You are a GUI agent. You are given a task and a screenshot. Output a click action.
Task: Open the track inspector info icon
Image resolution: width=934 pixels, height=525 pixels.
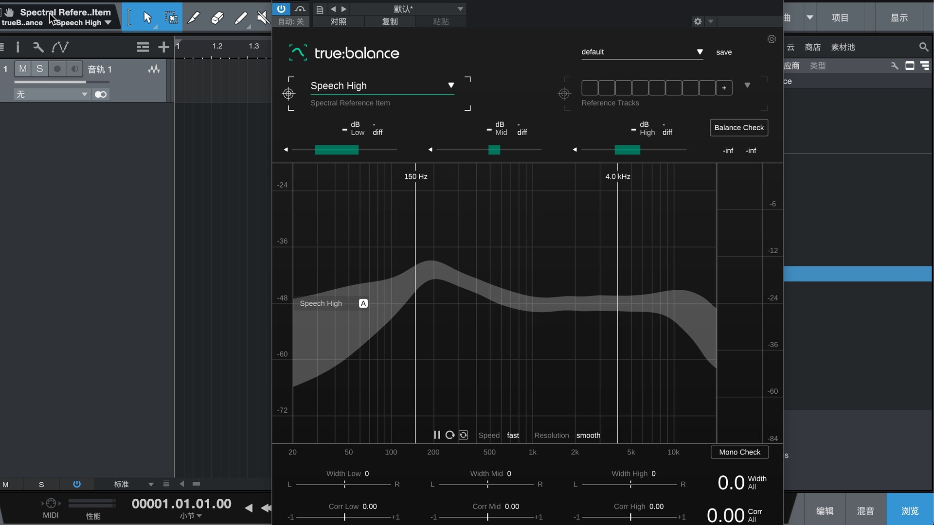pos(18,47)
